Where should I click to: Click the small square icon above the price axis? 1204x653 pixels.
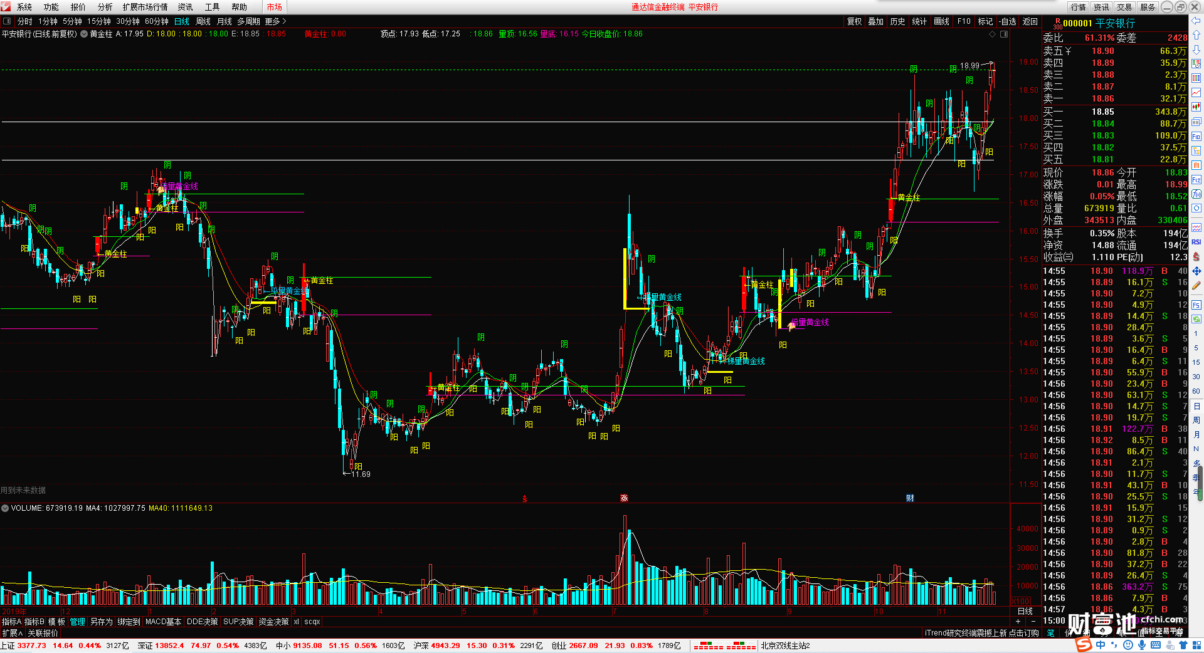tap(1003, 34)
